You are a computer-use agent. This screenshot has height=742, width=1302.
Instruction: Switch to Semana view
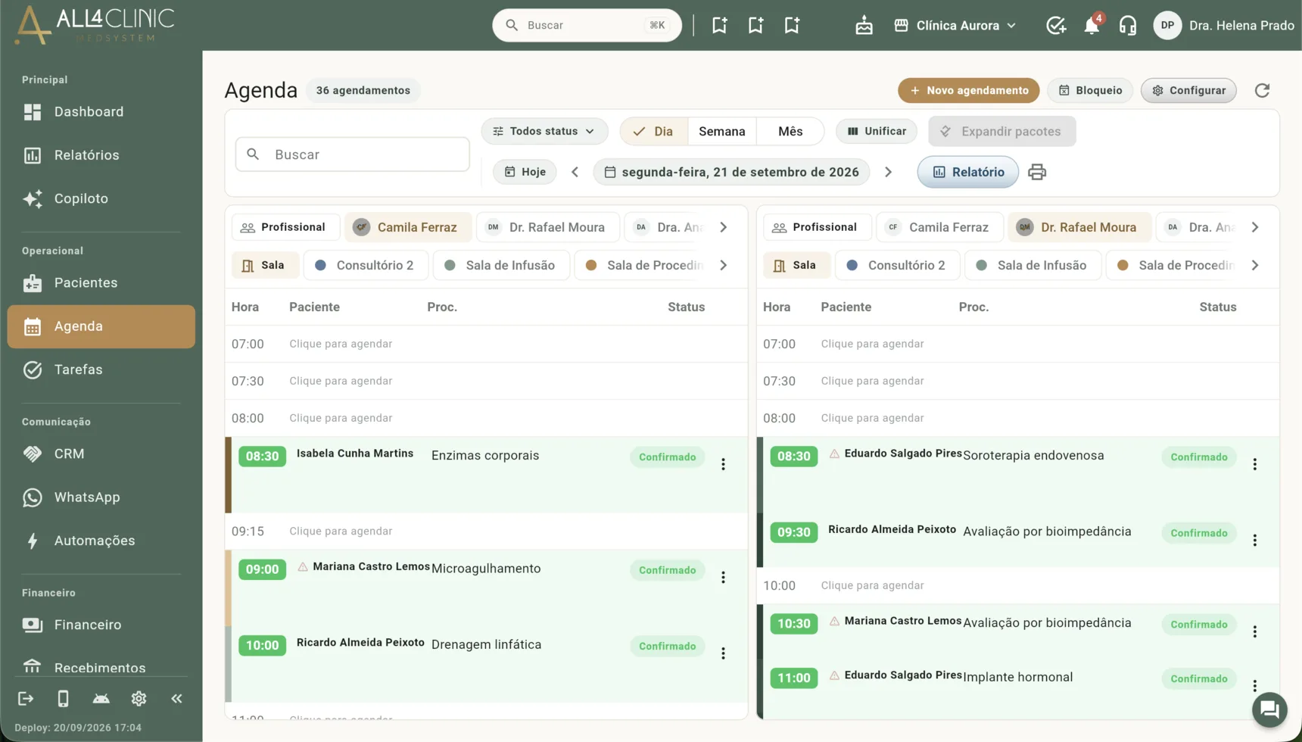click(x=721, y=131)
